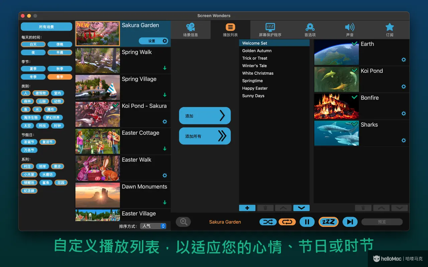This screenshot has width=428, height=267.
Task: Click the 添加所有 add all button
Action: tap(205, 136)
